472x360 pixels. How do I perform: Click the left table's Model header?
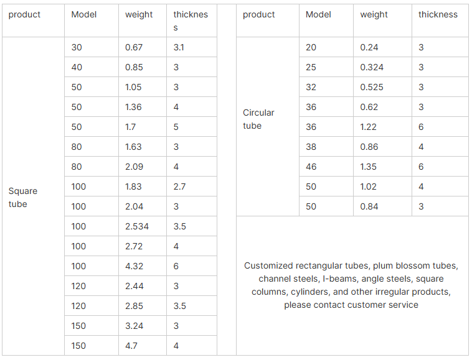92,21
